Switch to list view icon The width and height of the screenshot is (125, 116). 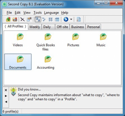click(51, 19)
